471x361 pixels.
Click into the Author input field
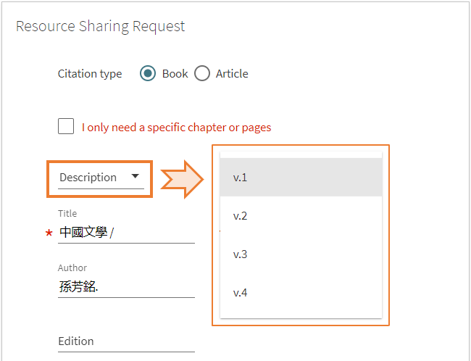pyautogui.click(x=126, y=287)
